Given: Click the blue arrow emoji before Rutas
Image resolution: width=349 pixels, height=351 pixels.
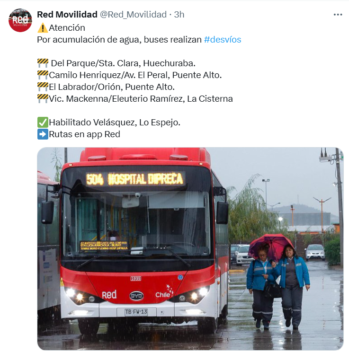Looking at the screenshot, I should pos(43,134).
